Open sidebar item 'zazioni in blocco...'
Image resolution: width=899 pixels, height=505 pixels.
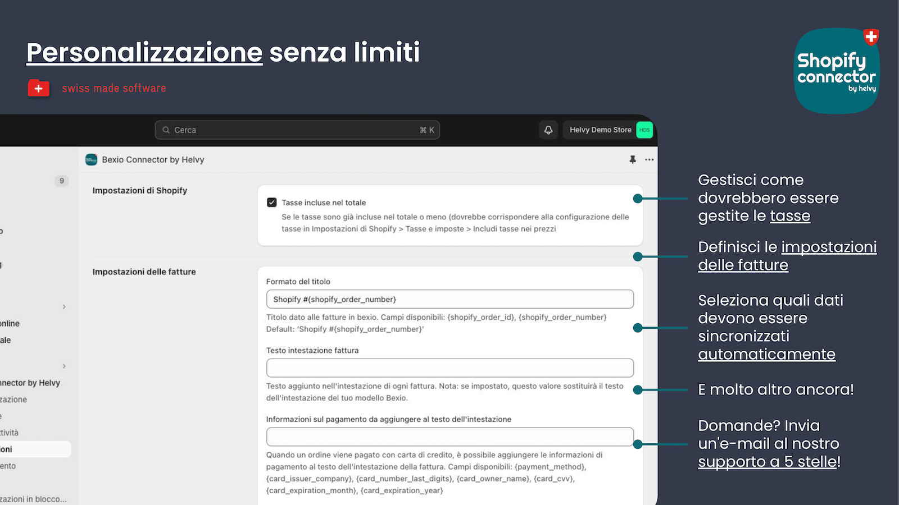click(x=33, y=499)
